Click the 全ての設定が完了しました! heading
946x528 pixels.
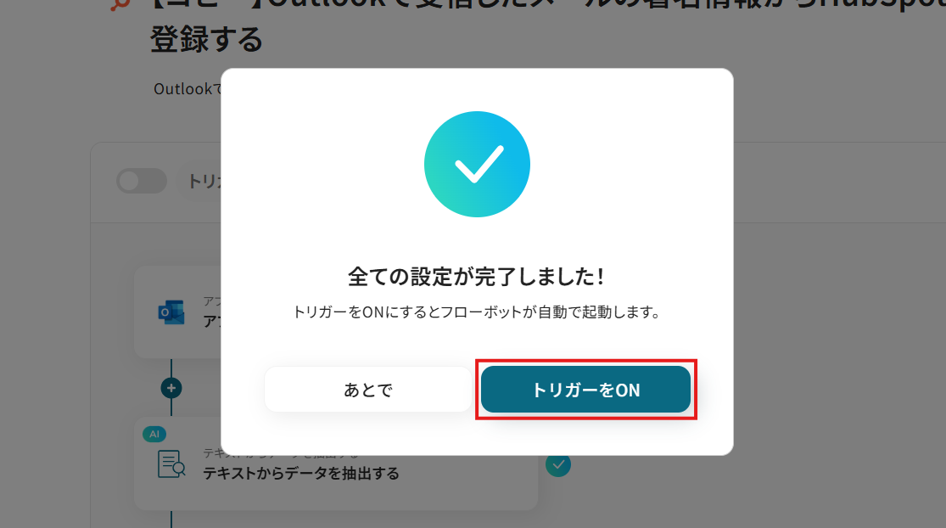point(477,277)
